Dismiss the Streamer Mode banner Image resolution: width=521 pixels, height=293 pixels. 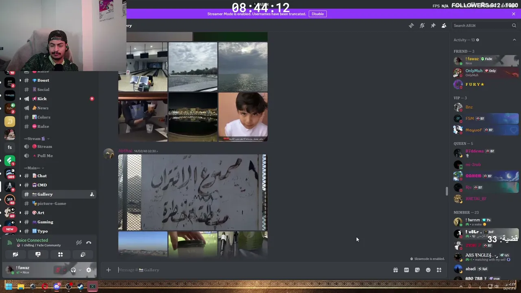(x=514, y=14)
